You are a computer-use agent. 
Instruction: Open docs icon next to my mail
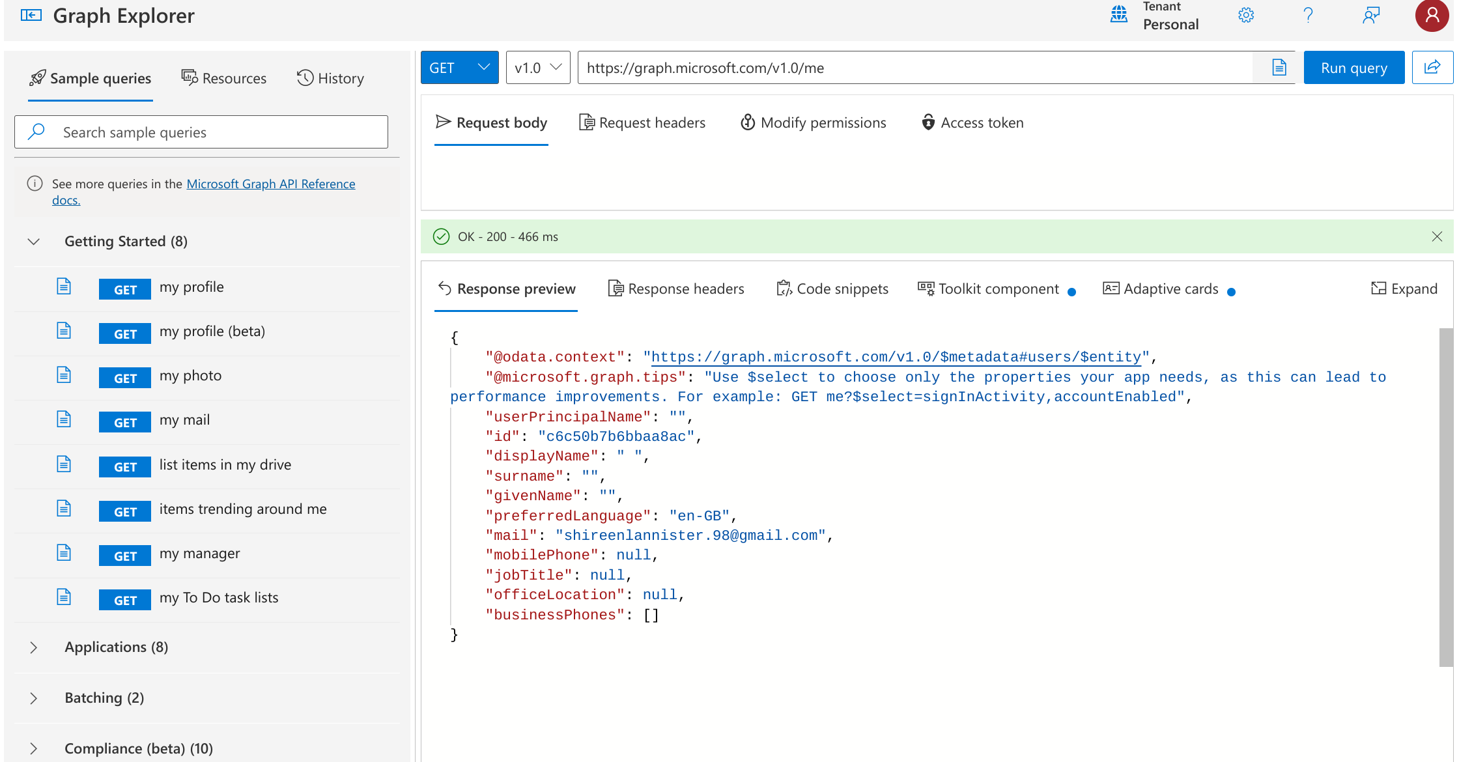point(63,419)
